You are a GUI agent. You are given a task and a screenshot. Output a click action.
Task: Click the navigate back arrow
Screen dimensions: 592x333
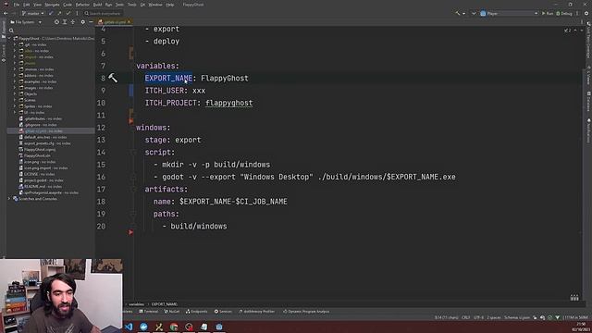(6, 13)
